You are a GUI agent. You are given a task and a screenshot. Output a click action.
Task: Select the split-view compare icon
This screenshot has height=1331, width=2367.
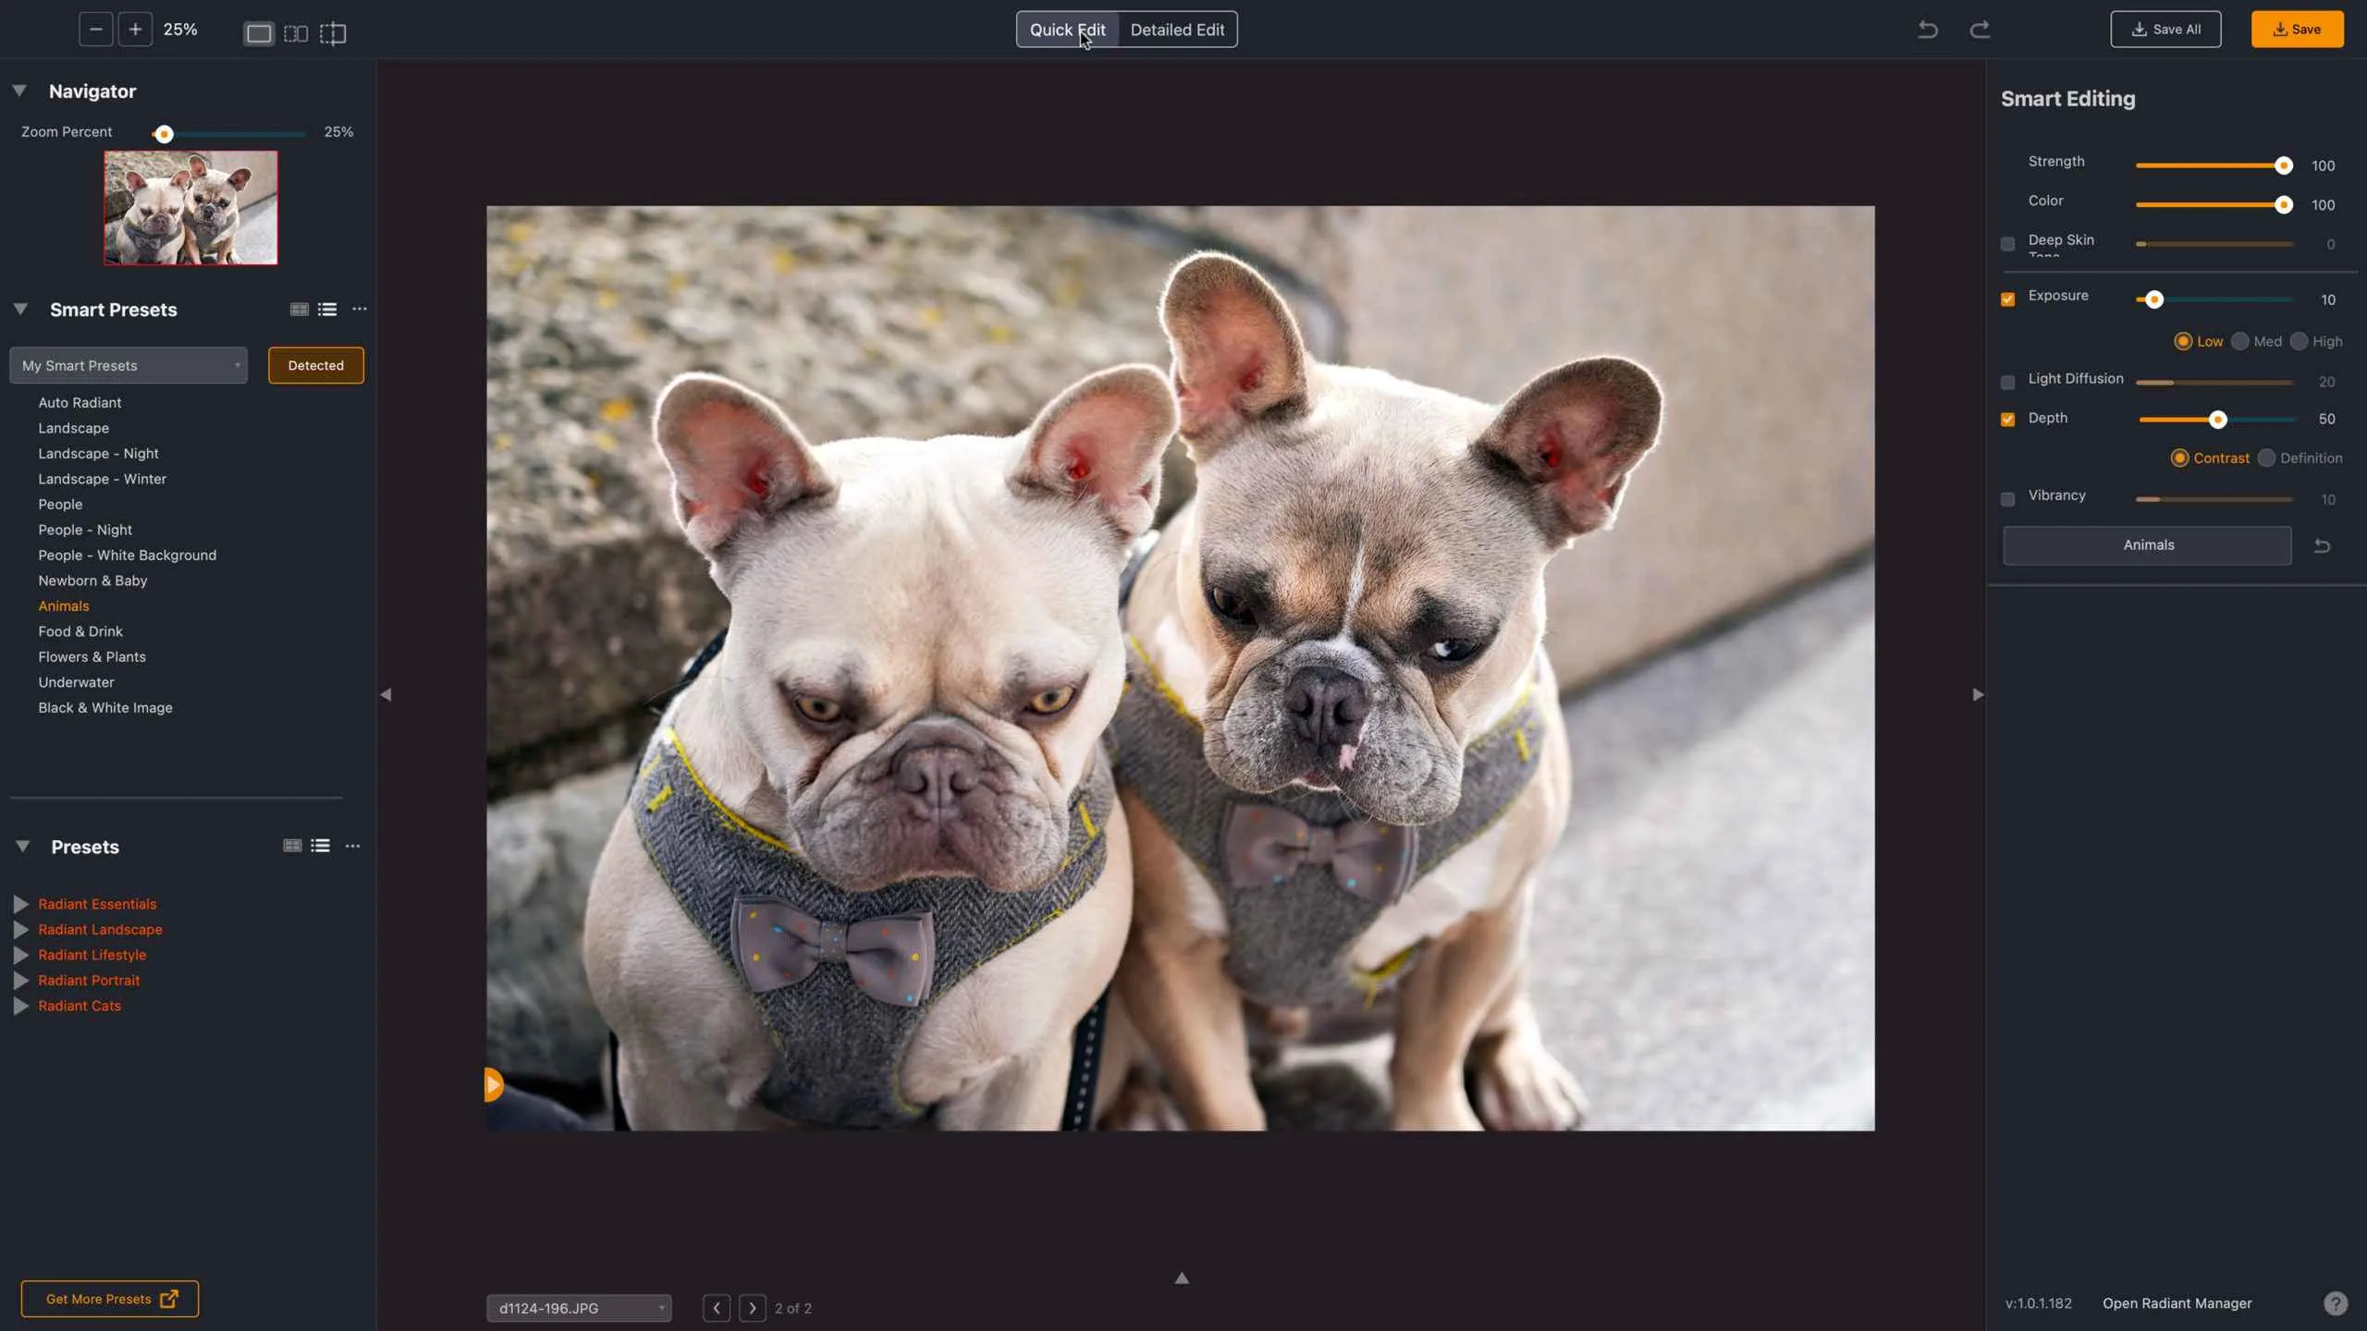tap(333, 33)
